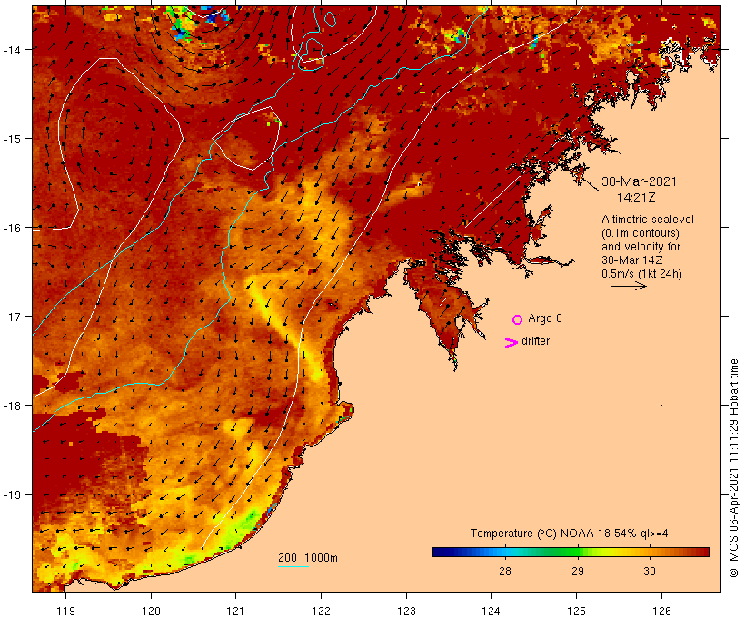Click the color bar tick label 29
Screen dimensions: 745x617
pyautogui.click(x=577, y=572)
